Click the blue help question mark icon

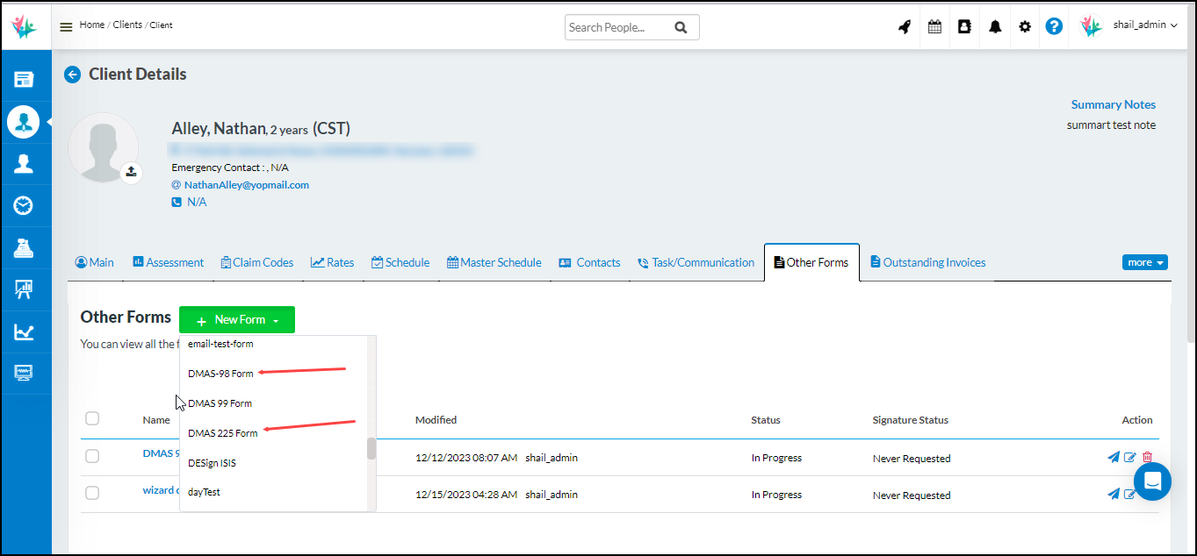tap(1054, 26)
